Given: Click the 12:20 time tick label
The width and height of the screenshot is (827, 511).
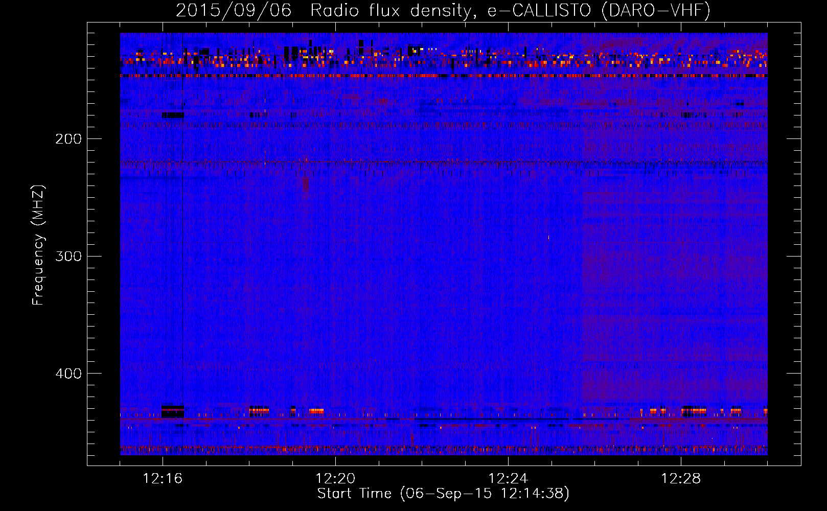Looking at the screenshot, I should 335,479.
